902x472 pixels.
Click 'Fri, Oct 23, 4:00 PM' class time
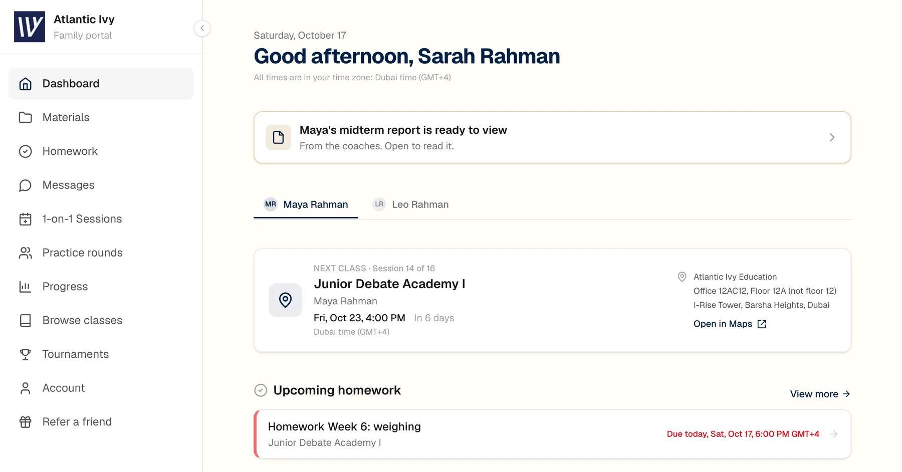point(359,318)
